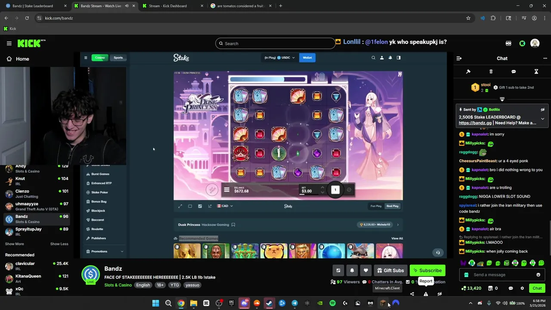This screenshot has height=310, width=551.
Task: Reload the page
Action: tap(27, 18)
